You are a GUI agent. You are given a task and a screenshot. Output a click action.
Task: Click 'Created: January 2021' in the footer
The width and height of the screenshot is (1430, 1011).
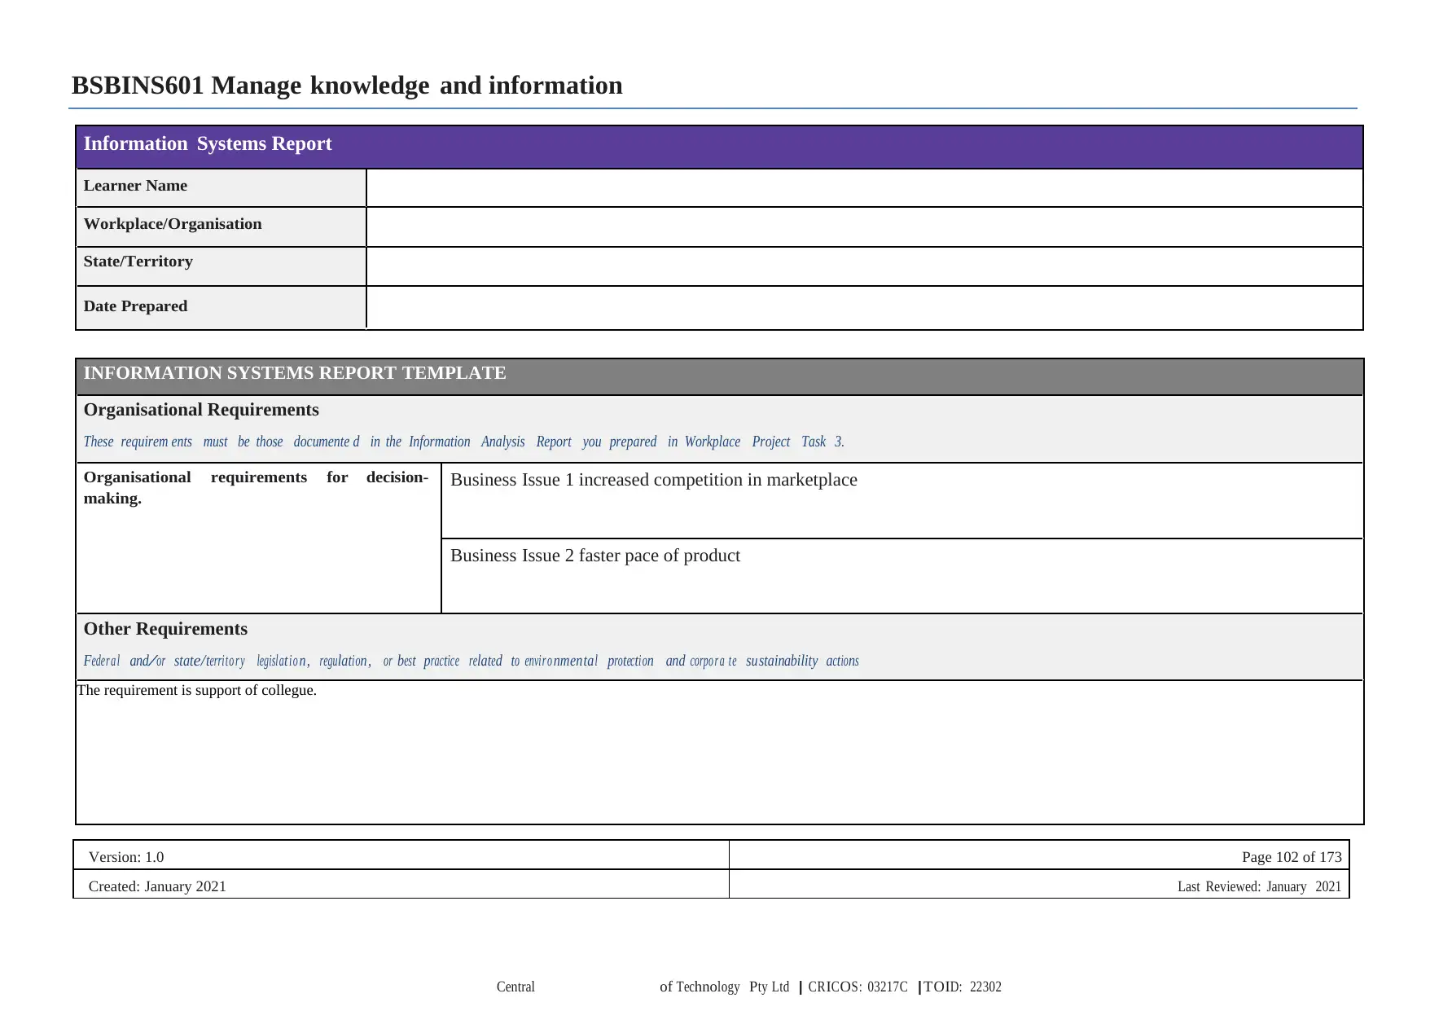point(157,886)
